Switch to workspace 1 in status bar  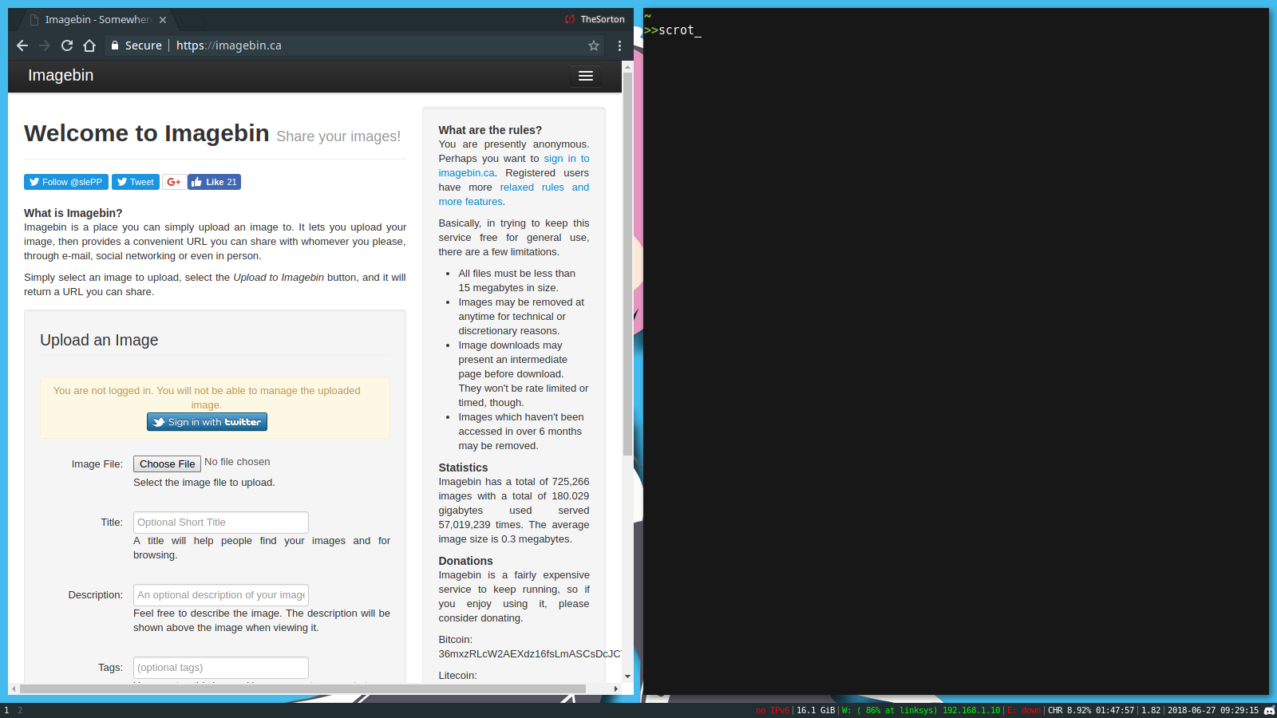(x=7, y=710)
